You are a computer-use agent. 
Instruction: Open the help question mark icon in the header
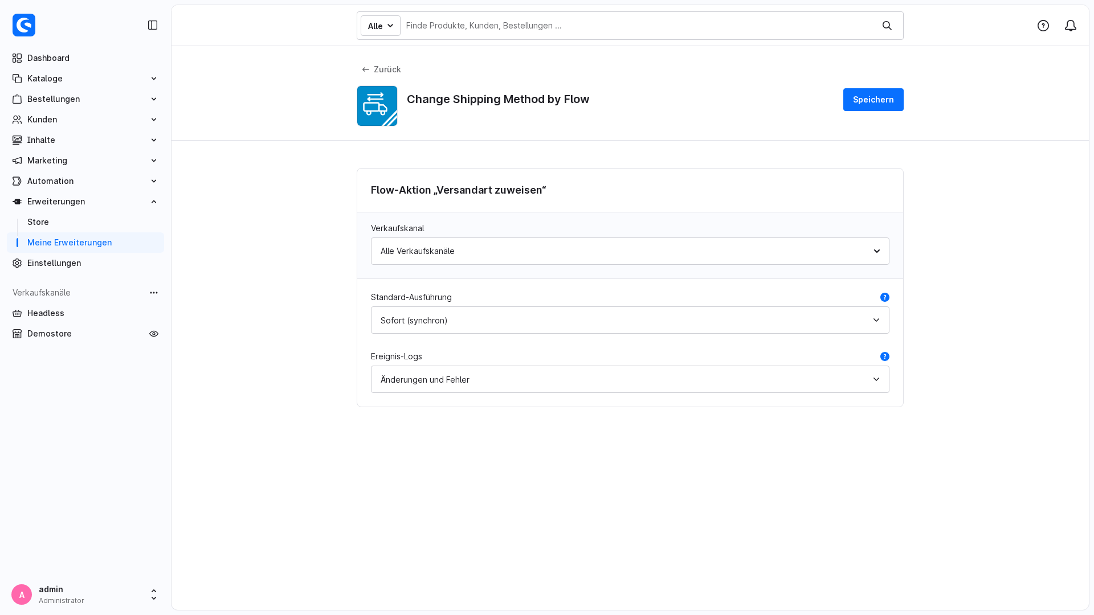(1043, 26)
